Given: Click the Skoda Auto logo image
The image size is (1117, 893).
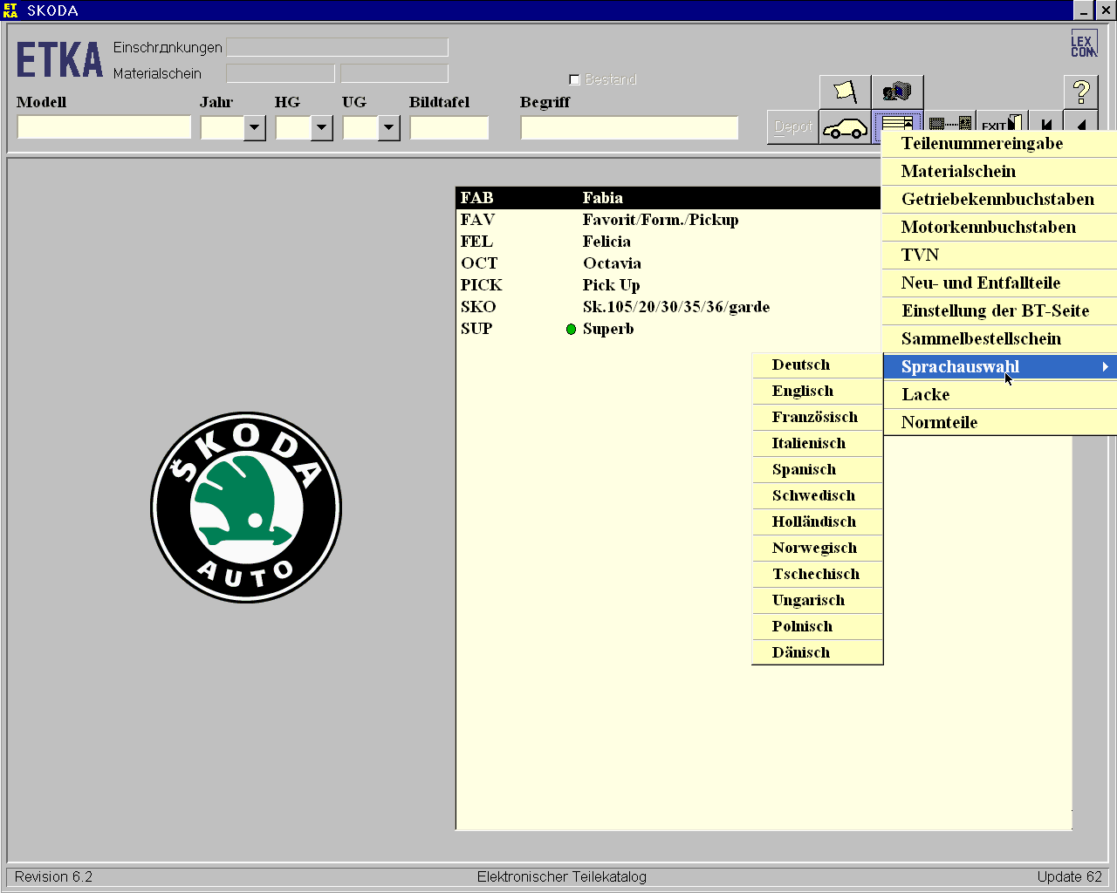Looking at the screenshot, I should tap(246, 508).
